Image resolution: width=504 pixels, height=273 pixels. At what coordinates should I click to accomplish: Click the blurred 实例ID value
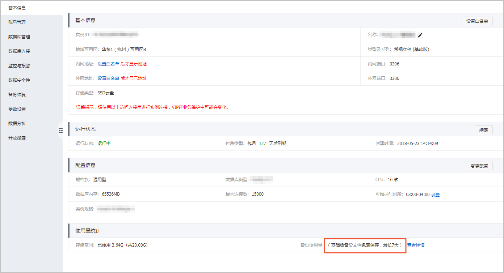point(115,35)
